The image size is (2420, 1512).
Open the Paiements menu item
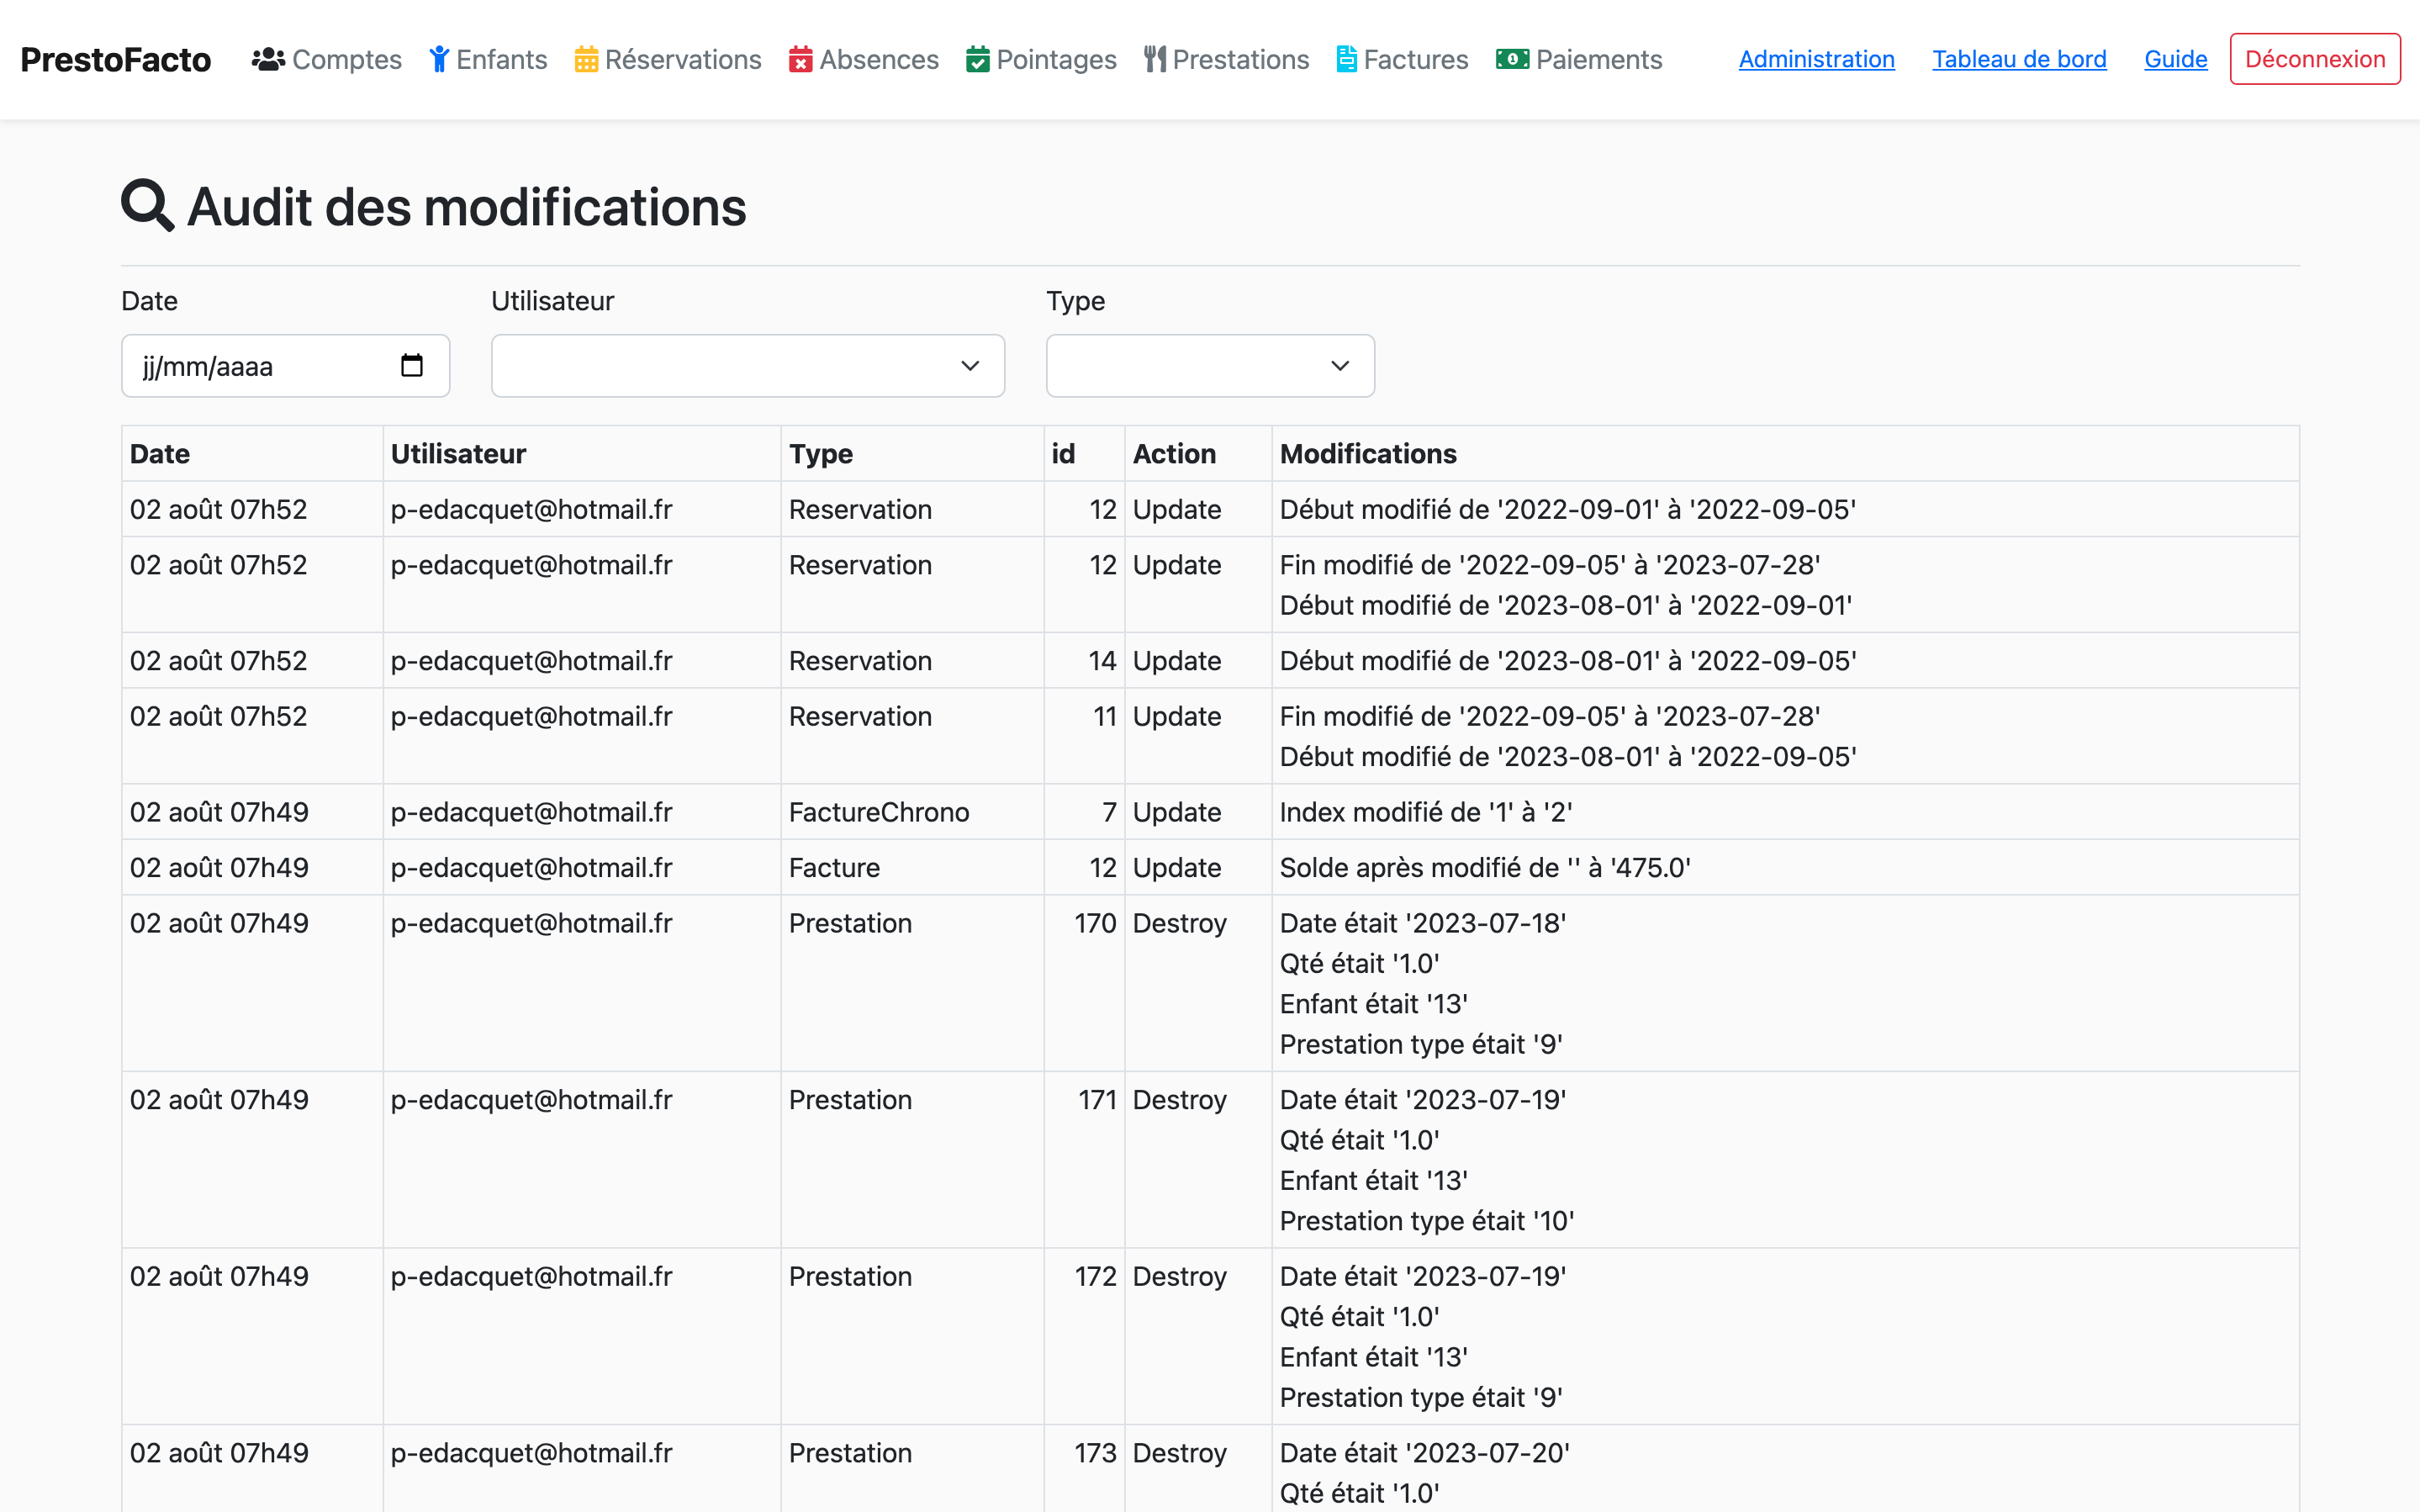tap(1598, 60)
